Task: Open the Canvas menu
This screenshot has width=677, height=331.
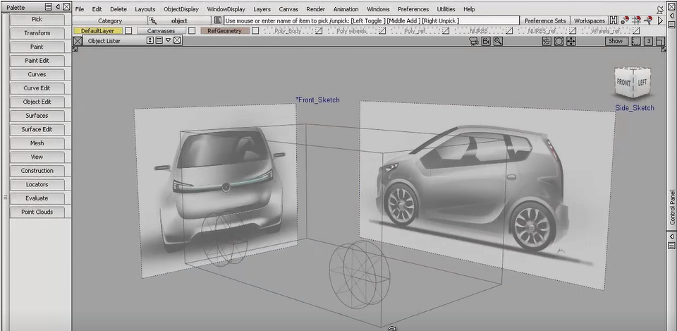Action: (288, 9)
